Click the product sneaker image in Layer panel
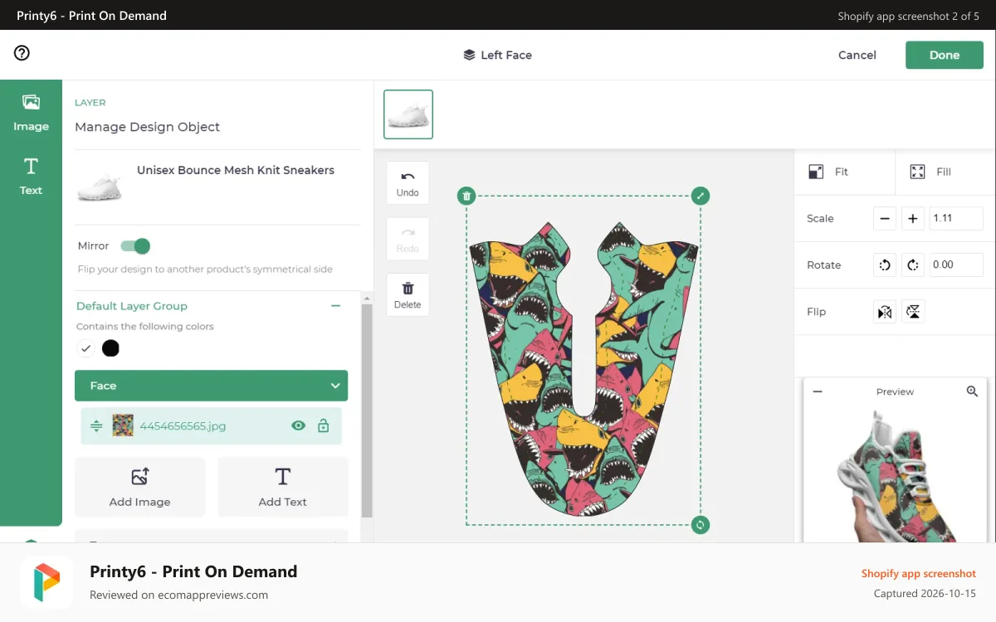This screenshot has height=622, width=996. 100,187
